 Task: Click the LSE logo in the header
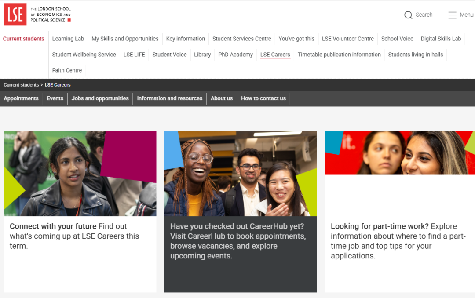[x=15, y=15]
